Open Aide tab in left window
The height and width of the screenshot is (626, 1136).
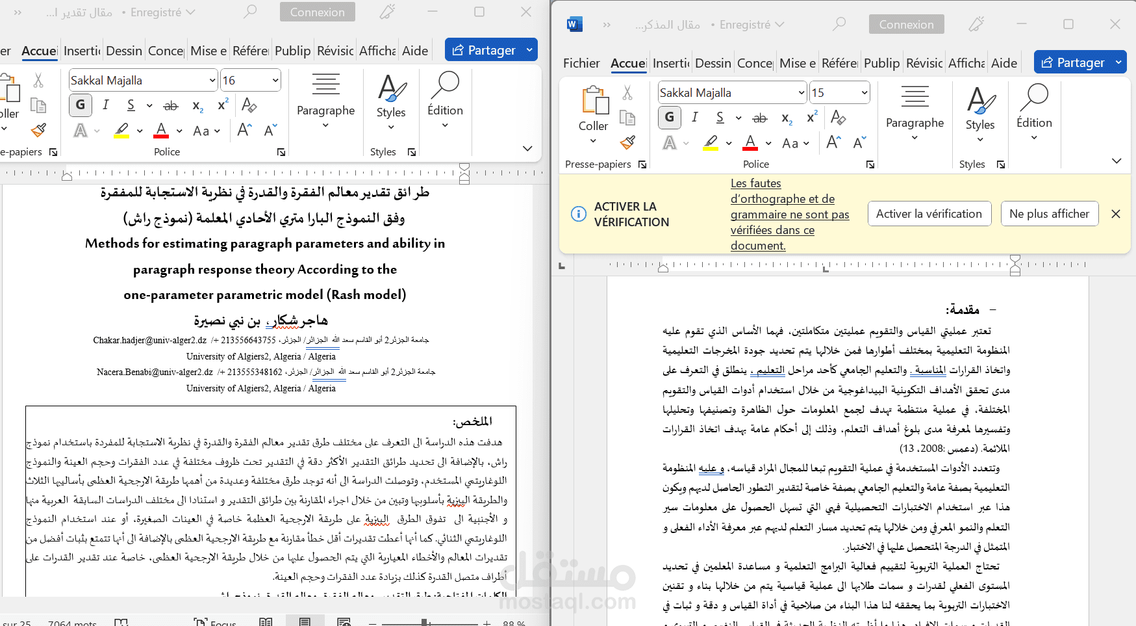click(x=415, y=51)
